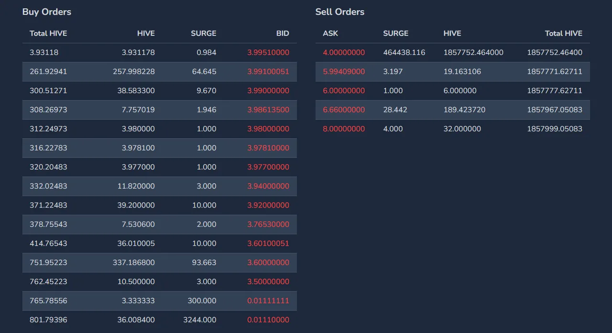Click SURGE amount 0.984
This screenshot has height=333, width=612.
coord(207,52)
